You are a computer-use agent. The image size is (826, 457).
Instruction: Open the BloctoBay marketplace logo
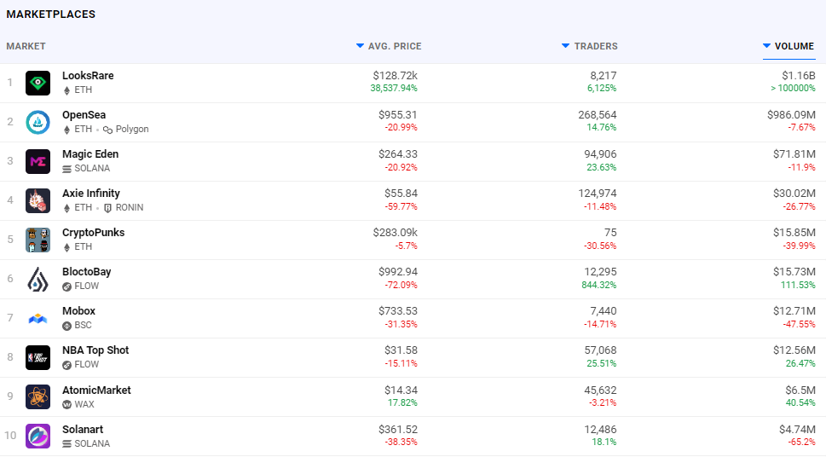(x=38, y=280)
